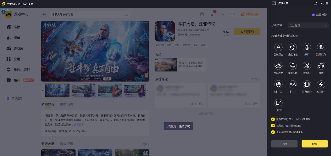The width and height of the screenshot is (331, 156).
Task: Select the 键盘行走 D-pad walking key icon
Action: (x=293, y=47)
